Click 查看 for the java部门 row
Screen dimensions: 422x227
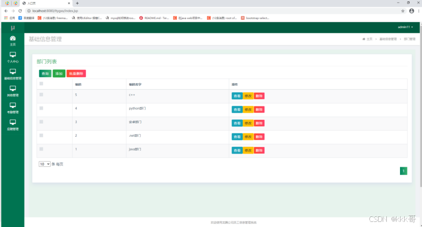point(237,150)
